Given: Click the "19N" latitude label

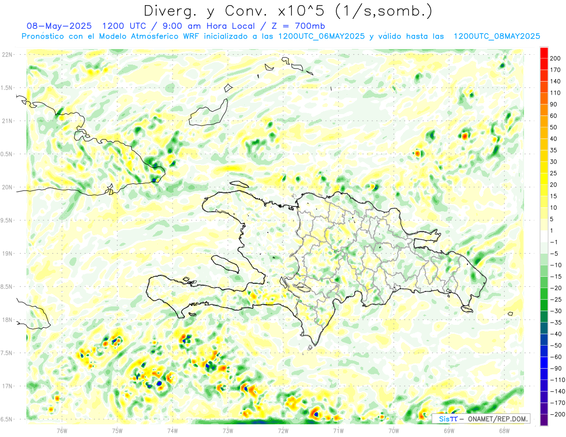Looking at the screenshot, I should tap(7, 254).
